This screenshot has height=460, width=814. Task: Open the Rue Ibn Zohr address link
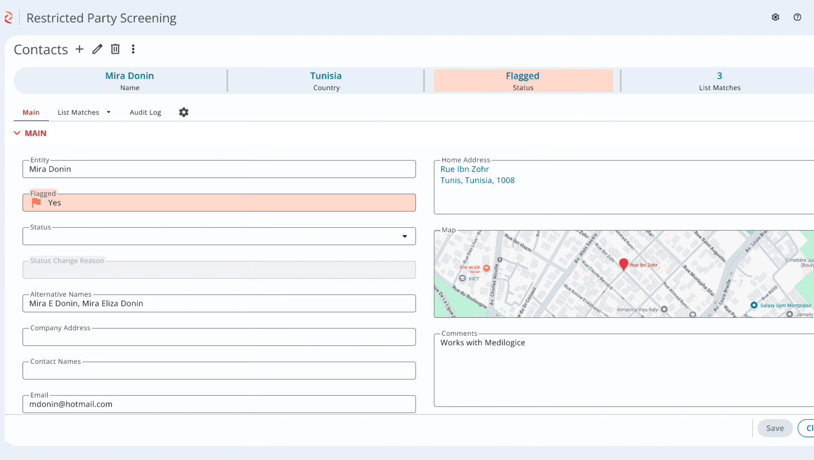[464, 169]
